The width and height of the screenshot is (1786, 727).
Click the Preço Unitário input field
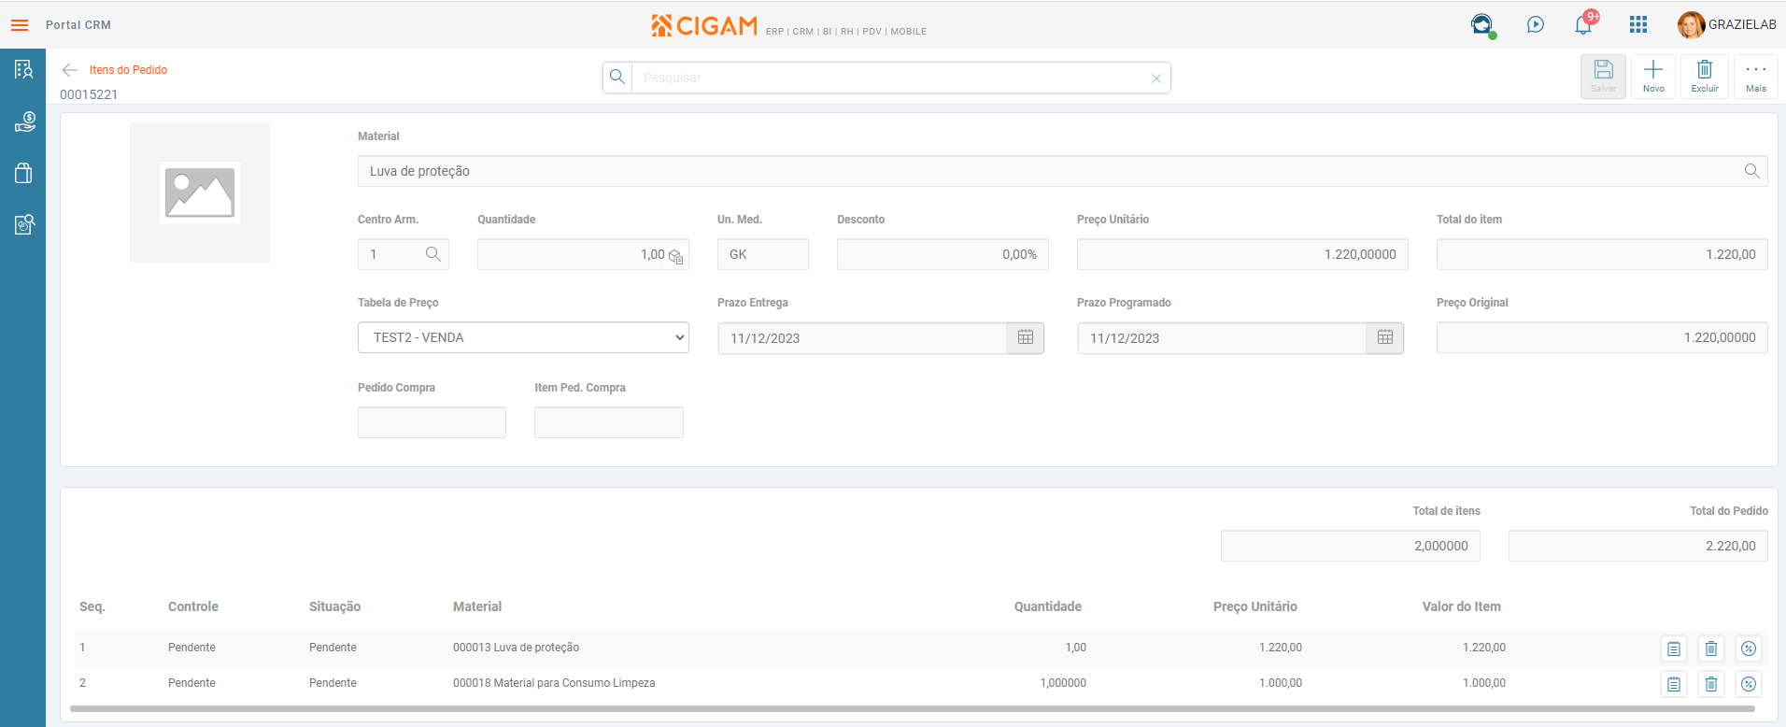tap(1242, 254)
